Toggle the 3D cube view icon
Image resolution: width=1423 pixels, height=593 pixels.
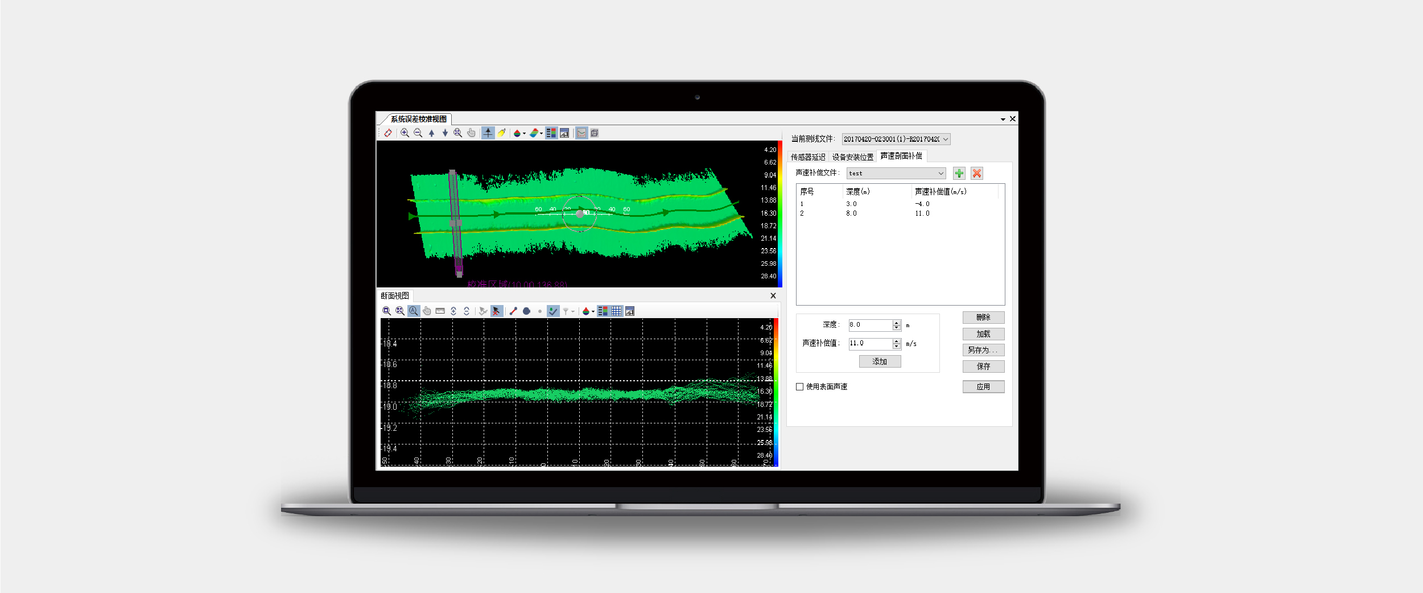[x=595, y=133]
